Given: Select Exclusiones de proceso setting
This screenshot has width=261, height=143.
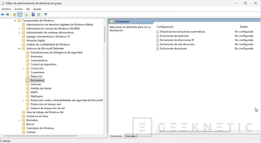Looking at the screenshot, I should 173,48.
